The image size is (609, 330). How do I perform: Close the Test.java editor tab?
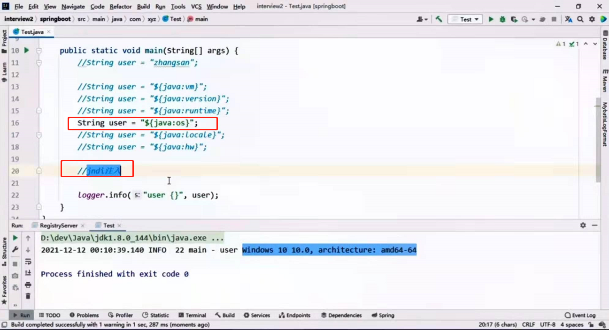point(48,32)
